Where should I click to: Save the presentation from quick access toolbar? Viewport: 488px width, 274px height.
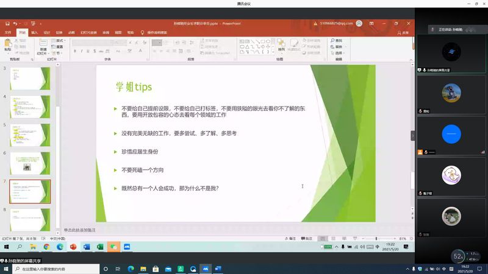(x=7, y=24)
